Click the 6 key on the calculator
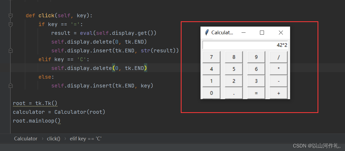The image size is (345, 151). tap(256, 69)
